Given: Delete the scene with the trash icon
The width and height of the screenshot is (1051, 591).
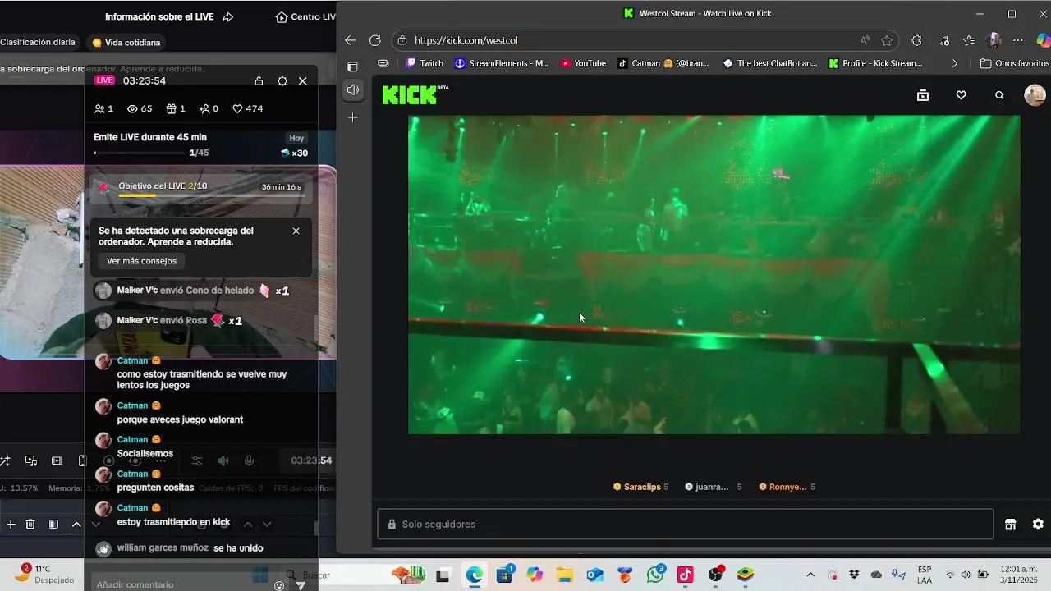Looking at the screenshot, I should (30, 524).
